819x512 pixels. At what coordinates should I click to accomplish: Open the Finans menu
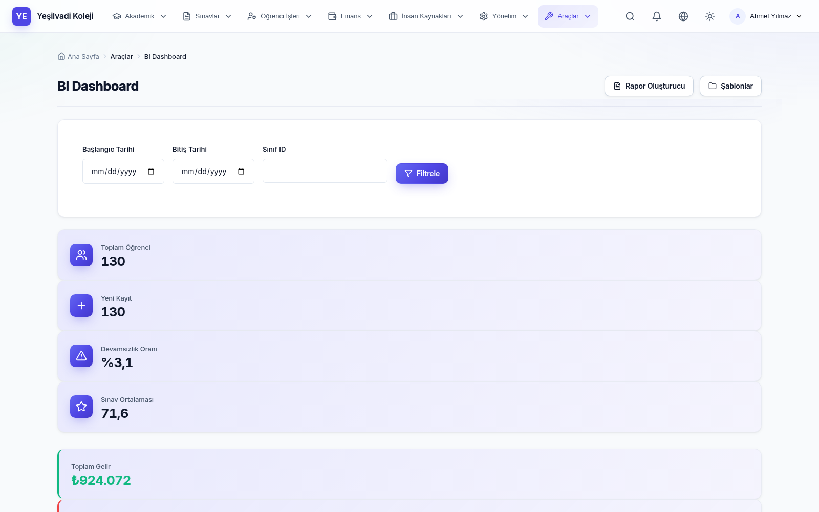click(x=351, y=16)
